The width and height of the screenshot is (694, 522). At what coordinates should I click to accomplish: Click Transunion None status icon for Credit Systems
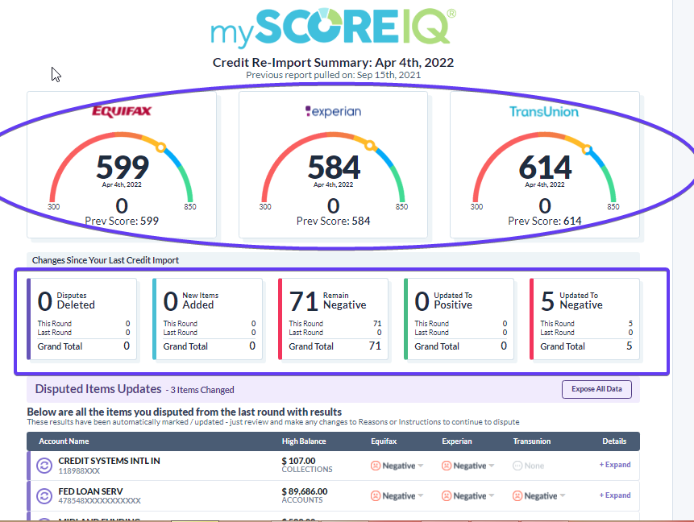518,466
